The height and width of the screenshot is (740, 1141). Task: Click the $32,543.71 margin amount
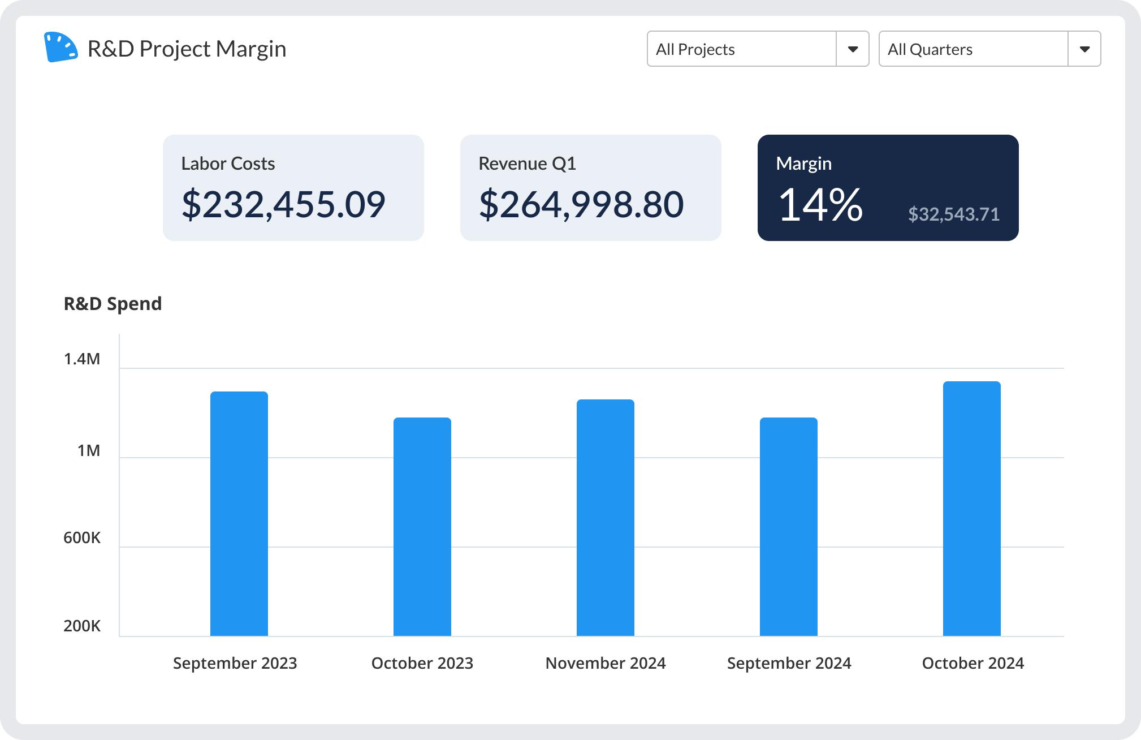953,214
